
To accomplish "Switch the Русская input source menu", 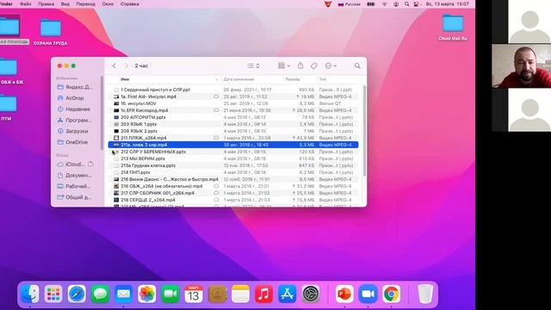I will [x=349, y=4].
